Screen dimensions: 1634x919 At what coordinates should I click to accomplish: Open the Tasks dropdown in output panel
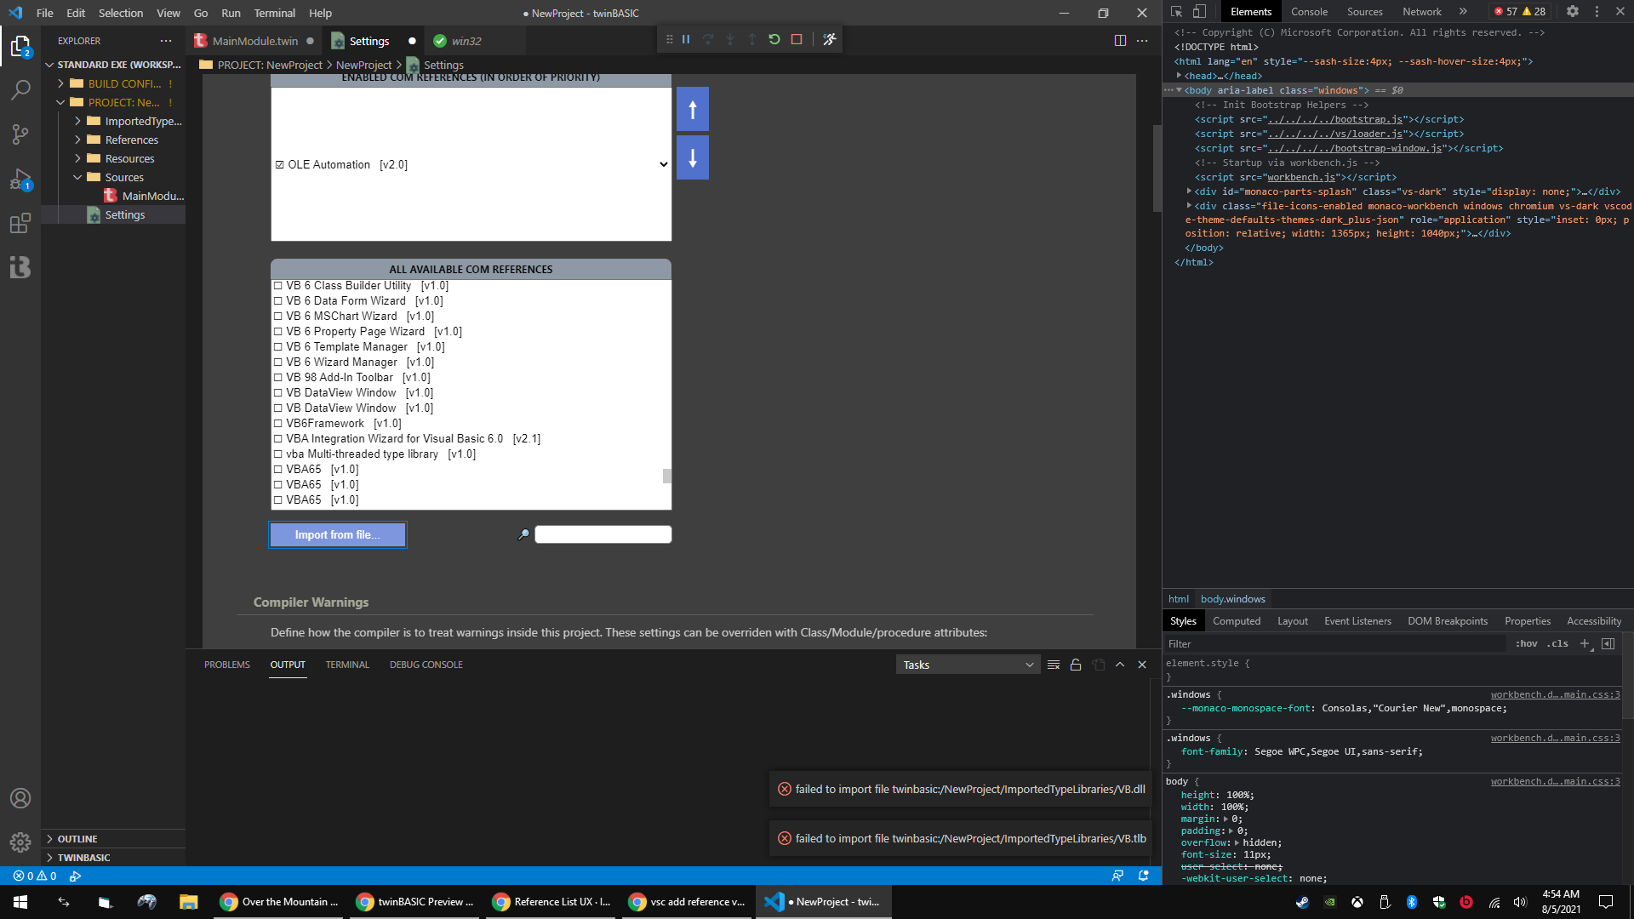[x=968, y=665]
